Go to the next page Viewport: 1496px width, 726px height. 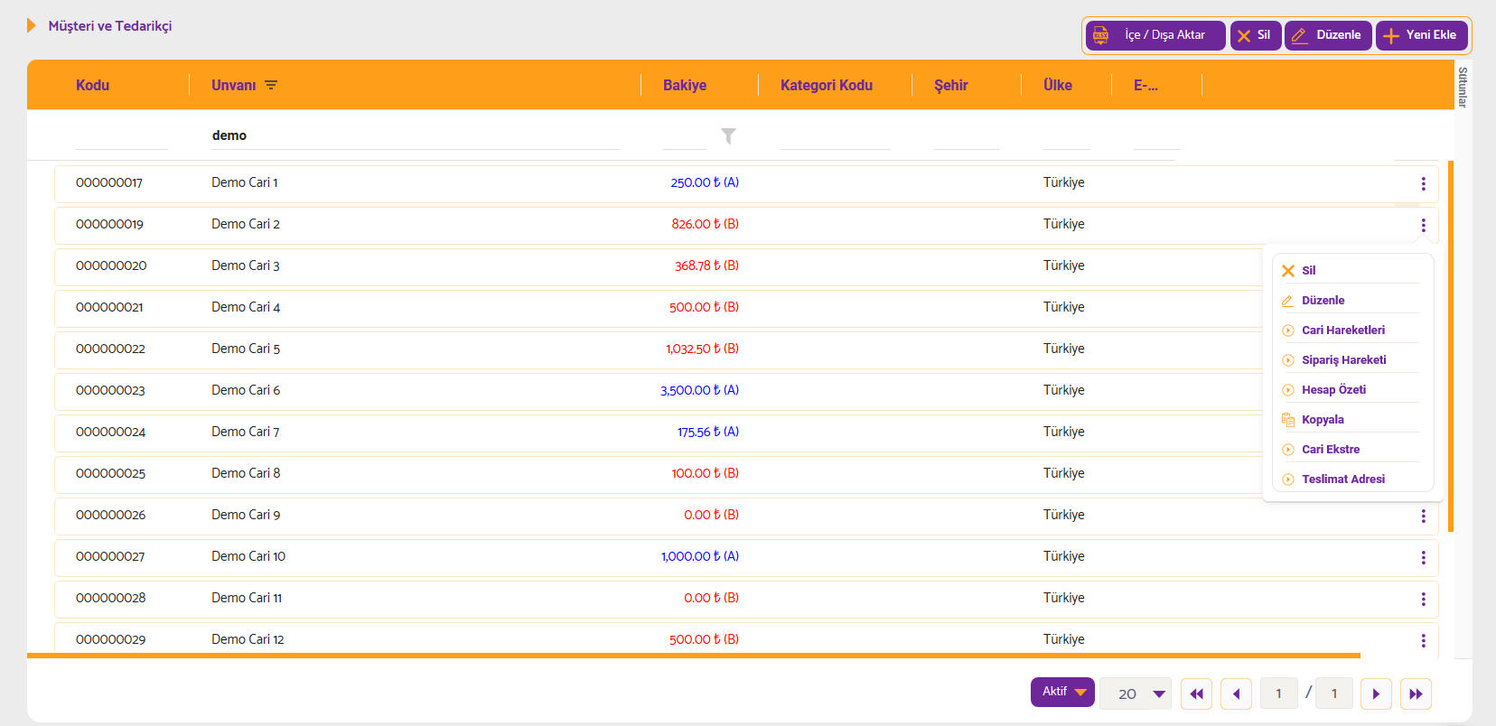tap(1376, 693)
